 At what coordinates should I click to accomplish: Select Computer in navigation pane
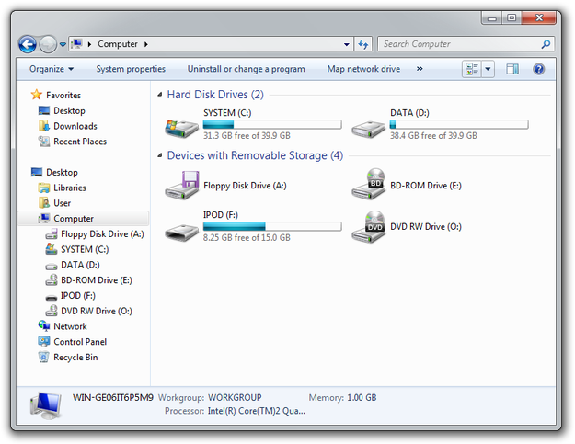click(x=83, y=219)
